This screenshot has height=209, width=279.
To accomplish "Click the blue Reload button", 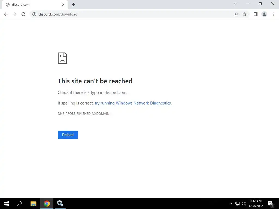I will (x=68, y=135).
